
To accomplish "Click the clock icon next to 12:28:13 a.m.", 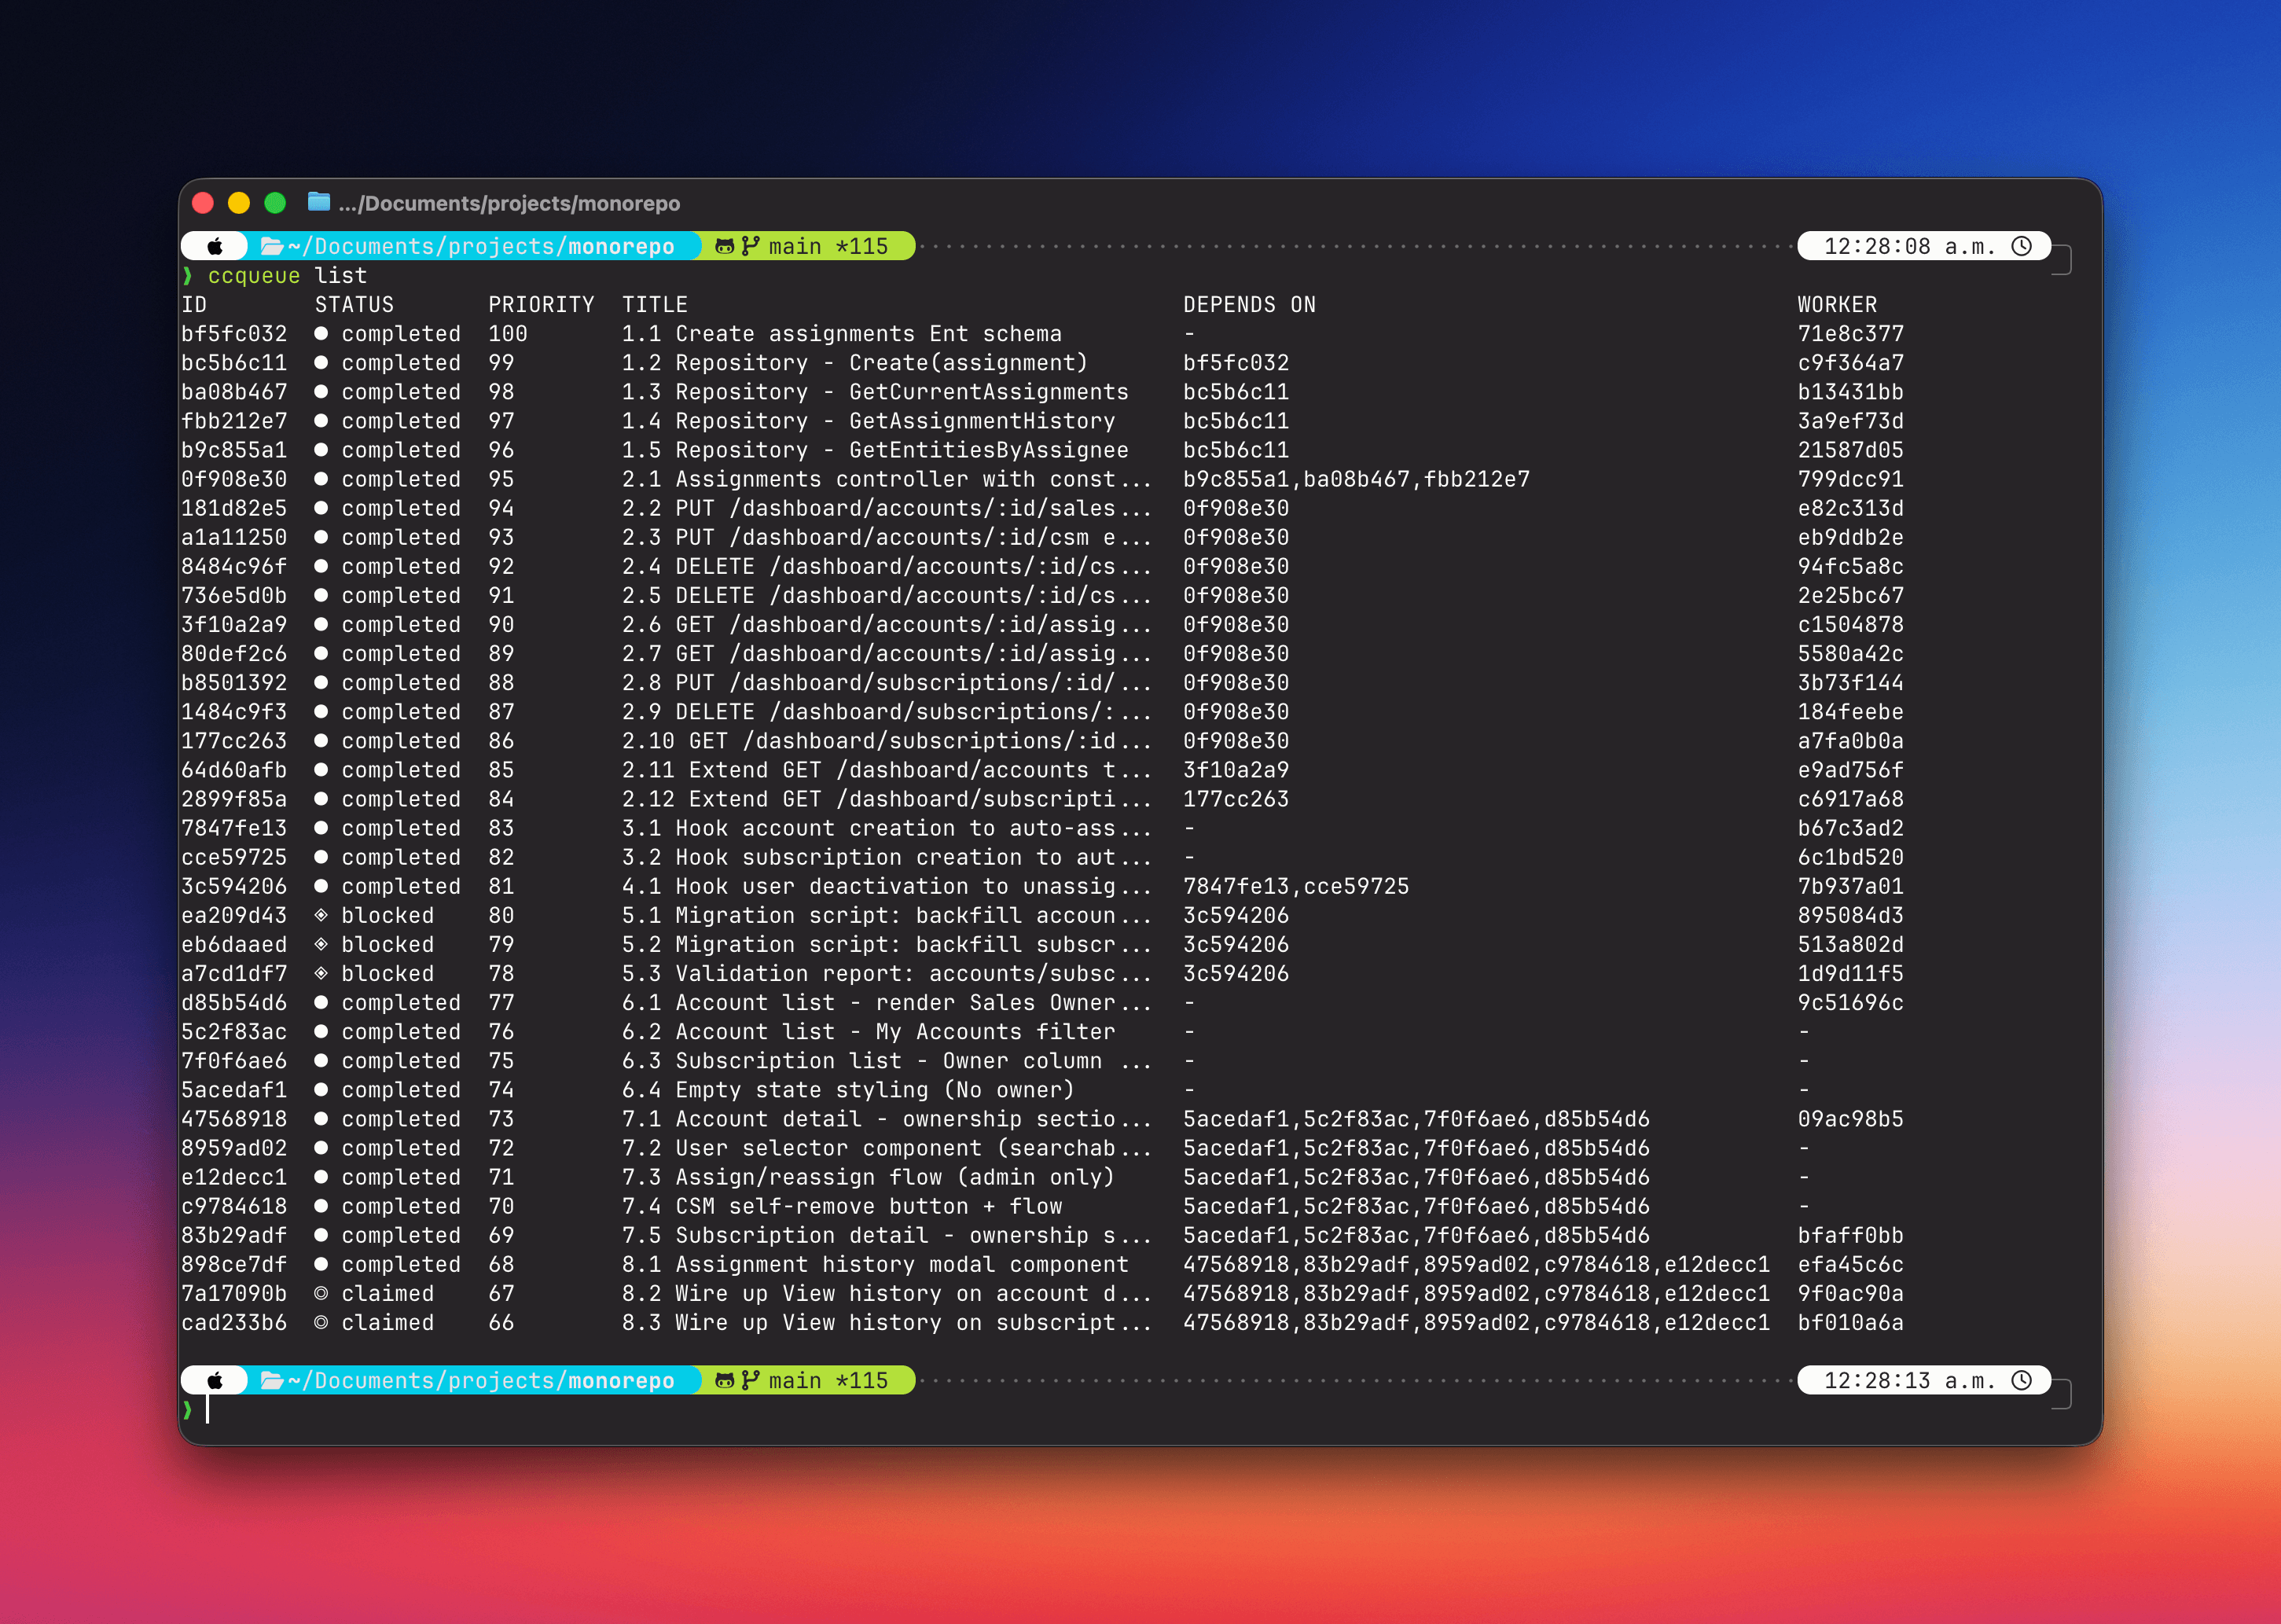I will click(x=2022, y=1380).
